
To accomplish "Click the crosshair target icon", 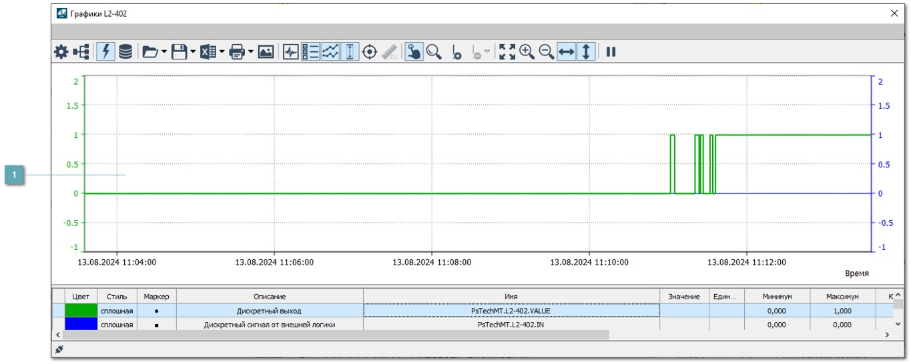I will [370, 52].
